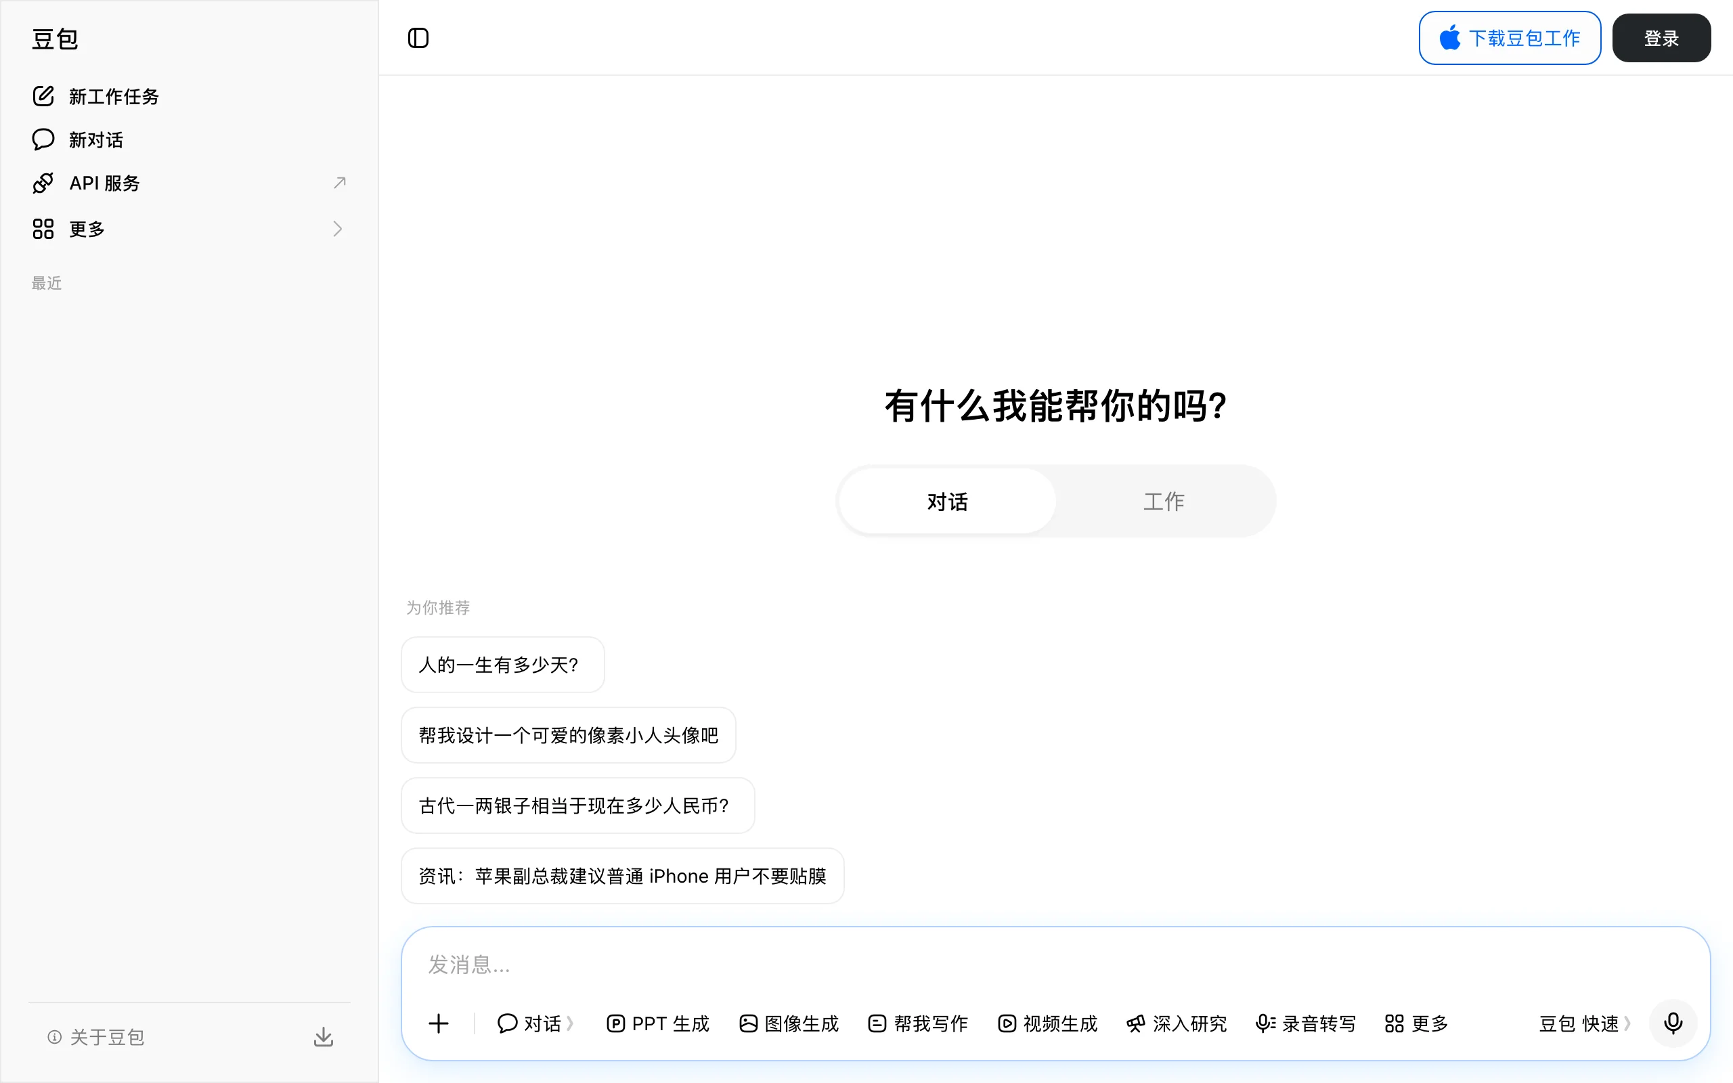Screen dimensions: 1733x1083
Task: Click the 登录 button
Action: point(1661,38)
